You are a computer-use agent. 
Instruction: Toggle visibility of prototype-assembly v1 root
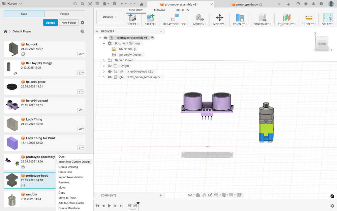tap(105, 38)
